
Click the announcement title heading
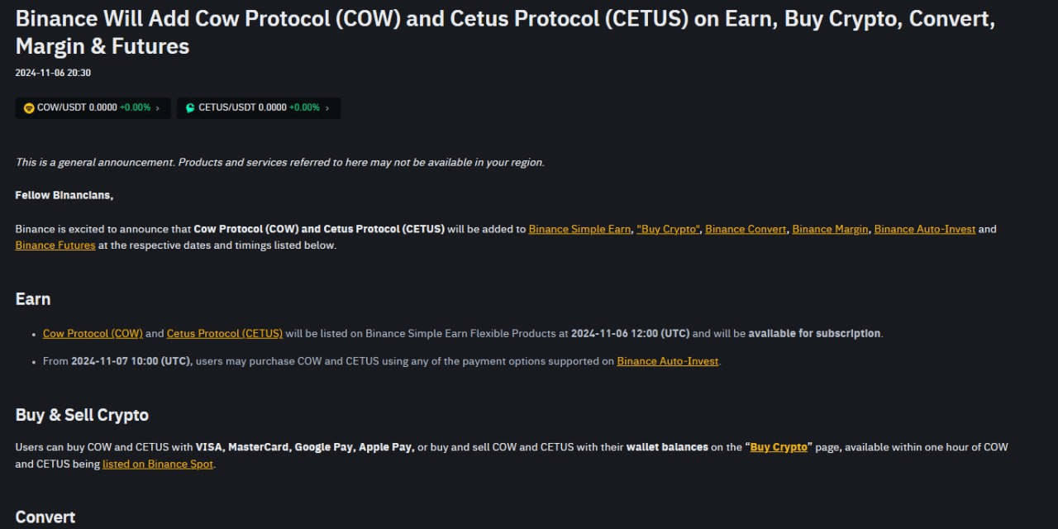coord(505,32)
